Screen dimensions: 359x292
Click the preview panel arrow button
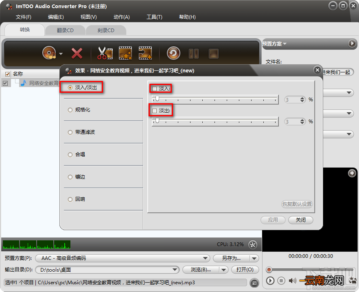click(x=352, y=173)
